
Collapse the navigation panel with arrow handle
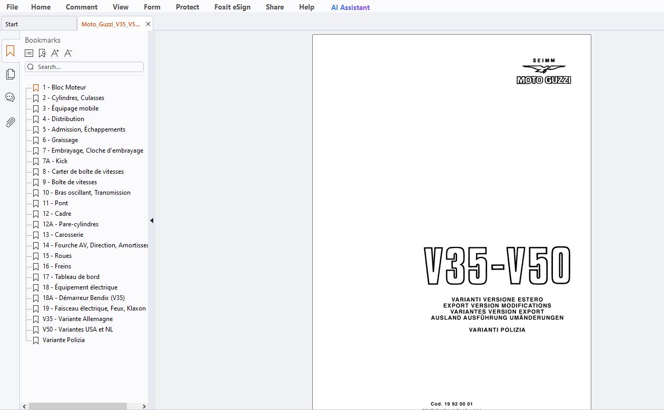pos(152,221)
